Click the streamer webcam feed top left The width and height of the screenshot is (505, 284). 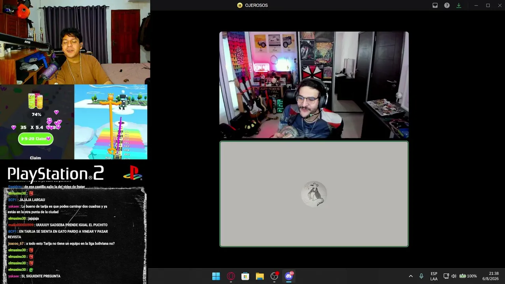point(75,42)
